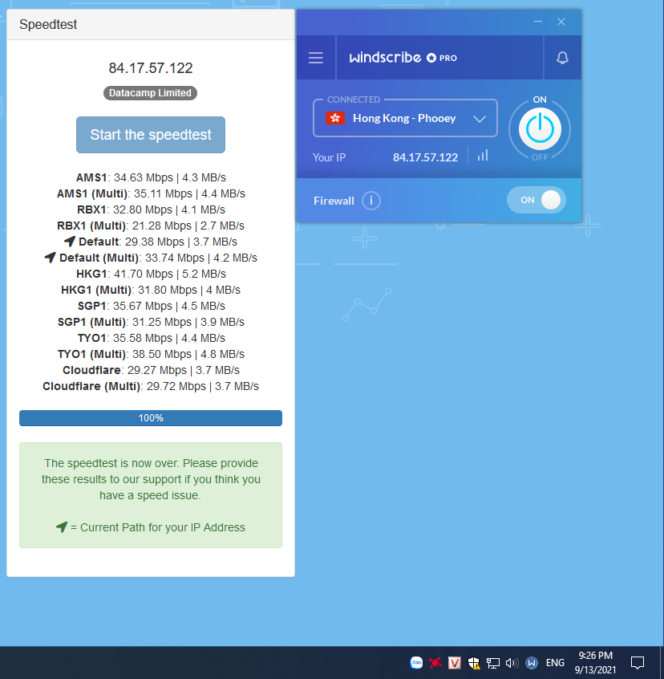Click Start the speedtest button
Image resolution: width=664 pixels, height=679 pixels.
tap(151, 135)
